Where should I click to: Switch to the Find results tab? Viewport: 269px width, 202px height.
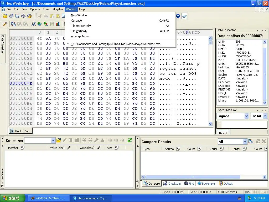(x=189, y=183)
